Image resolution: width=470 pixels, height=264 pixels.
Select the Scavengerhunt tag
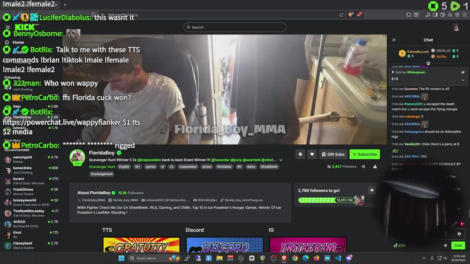[102, 174]
